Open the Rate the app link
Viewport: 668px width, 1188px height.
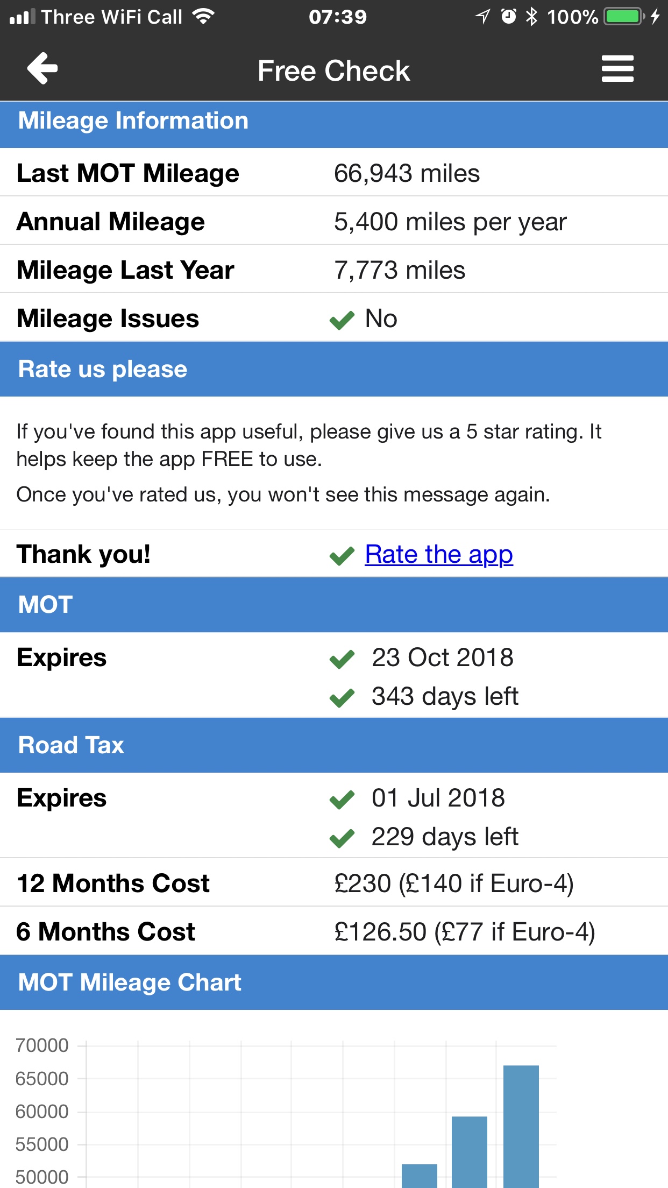(439, 554)
